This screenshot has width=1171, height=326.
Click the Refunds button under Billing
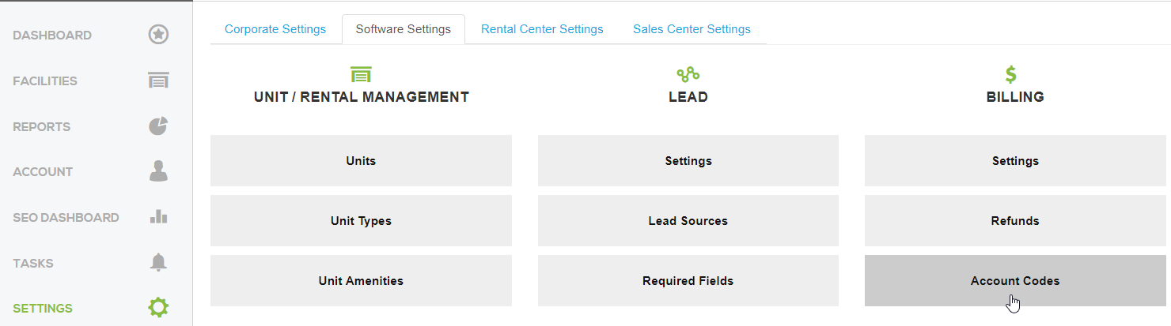coord(1015,221)
